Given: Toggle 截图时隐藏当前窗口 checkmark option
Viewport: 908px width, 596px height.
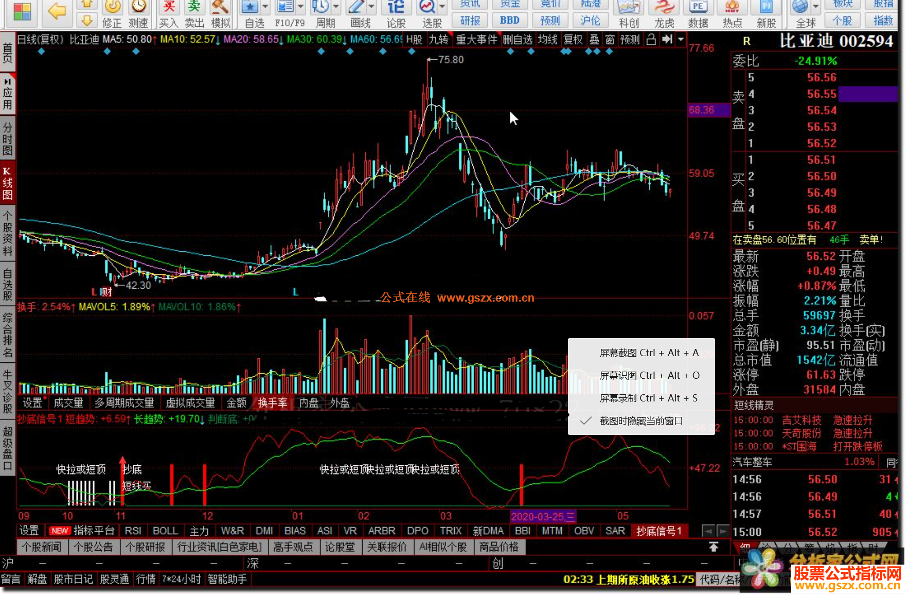Looking at the screenshot, I should coord(641,421).
